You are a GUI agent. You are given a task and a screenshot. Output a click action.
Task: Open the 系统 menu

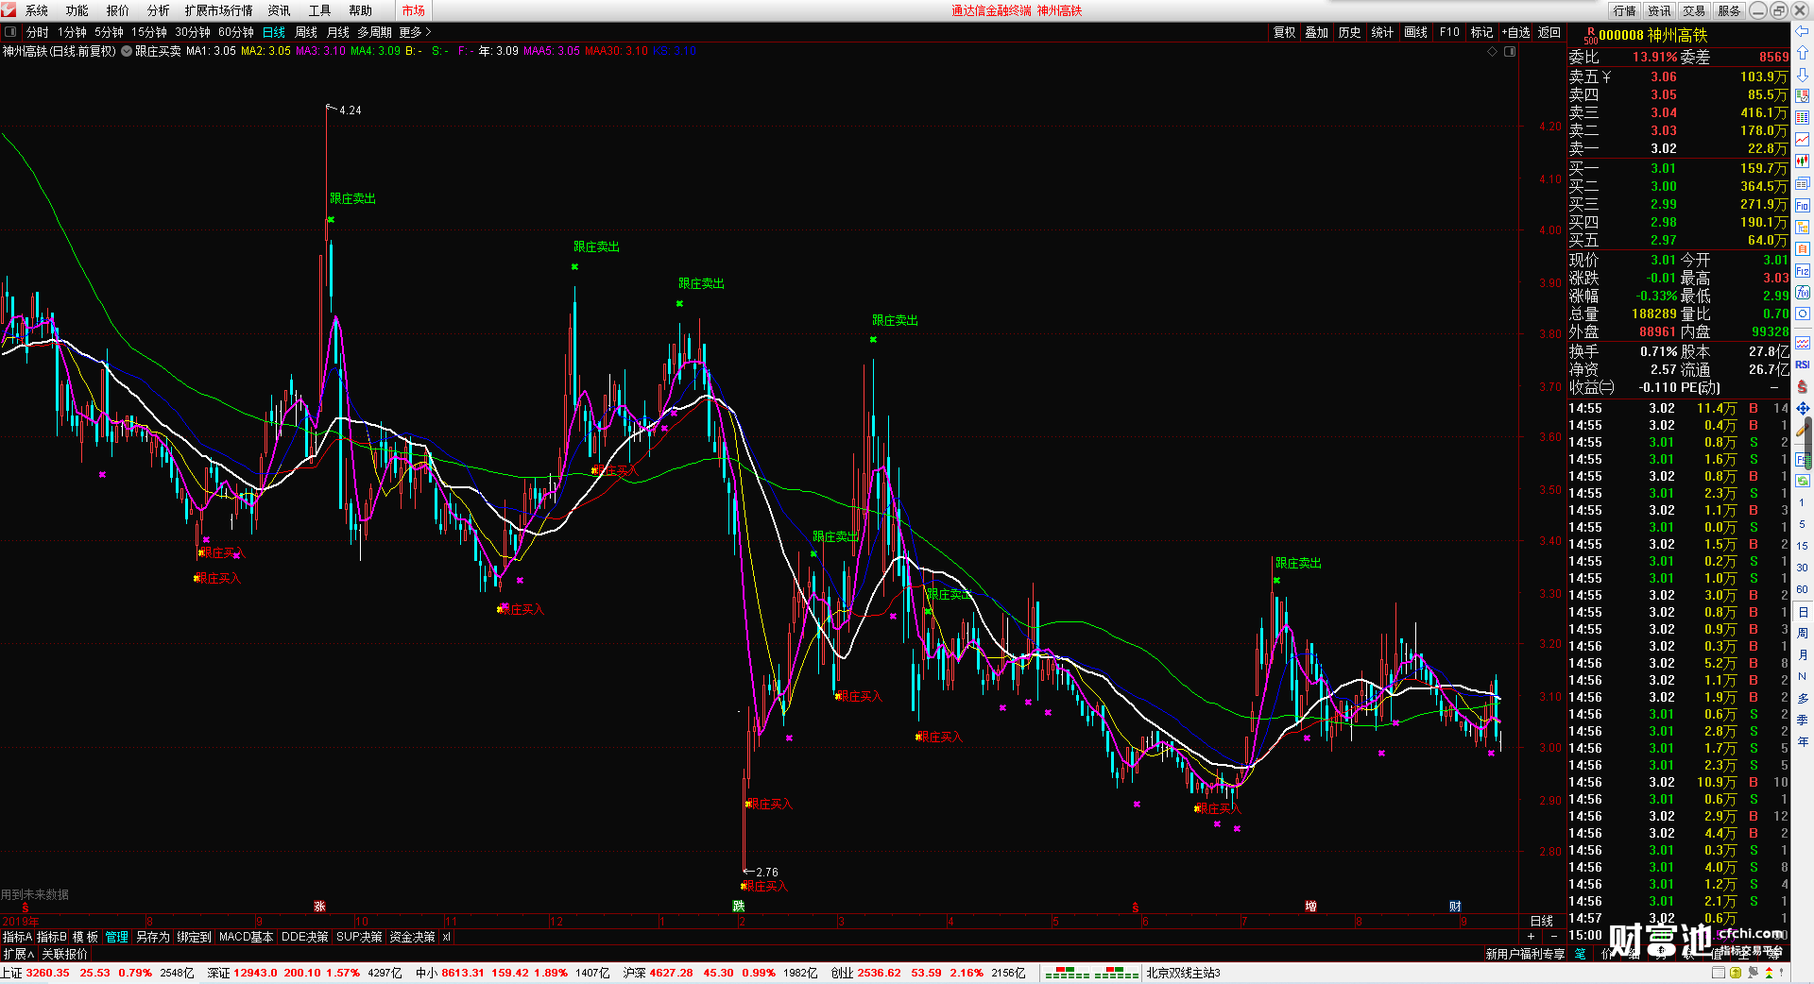tap(37, 10)
